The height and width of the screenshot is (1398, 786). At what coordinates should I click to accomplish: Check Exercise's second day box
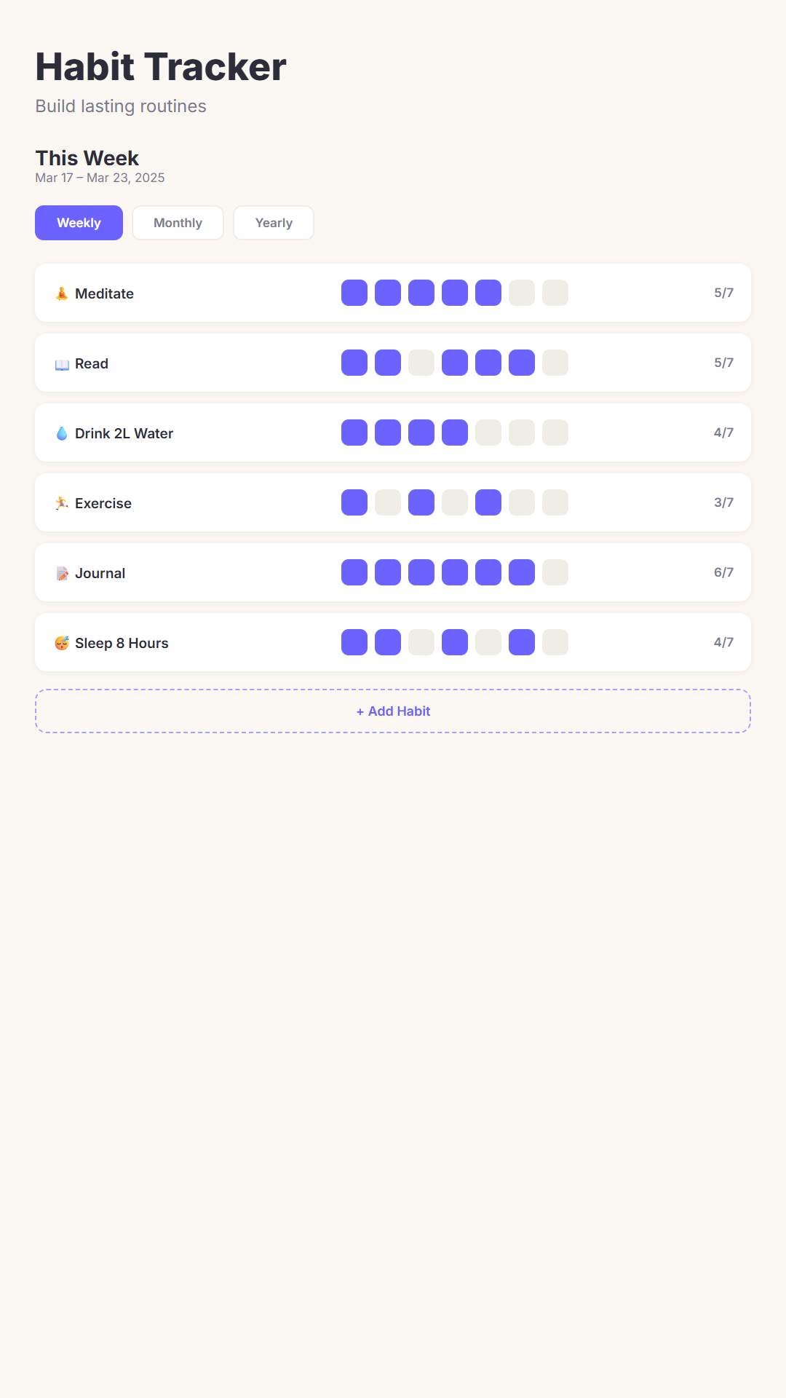point(388,502)
